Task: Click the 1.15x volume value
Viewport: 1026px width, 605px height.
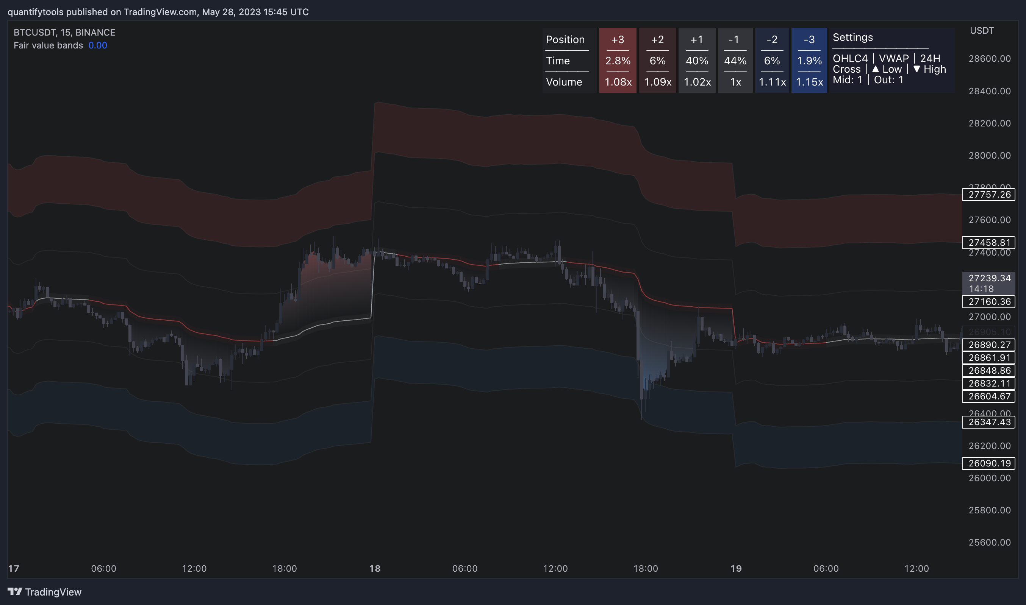Action: click(809, 82)
